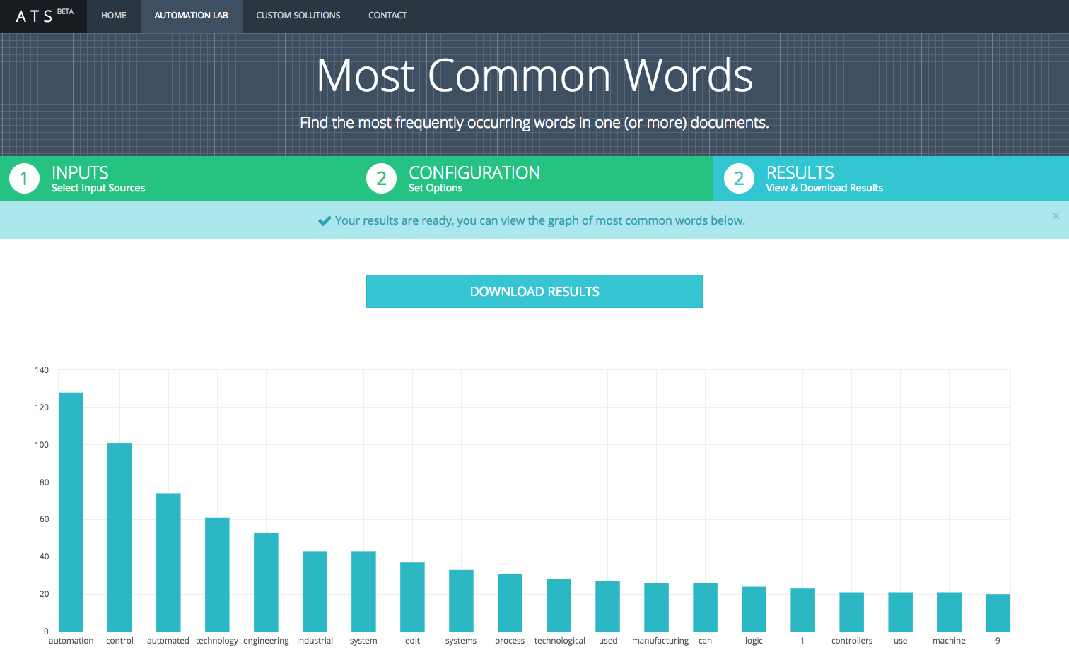Select the logic bar

pos(754,609)
